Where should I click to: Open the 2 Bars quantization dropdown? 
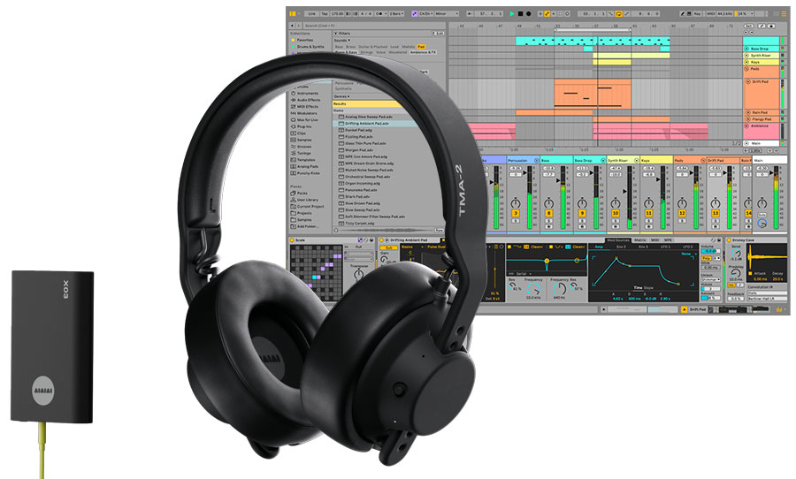click(397, 14)
